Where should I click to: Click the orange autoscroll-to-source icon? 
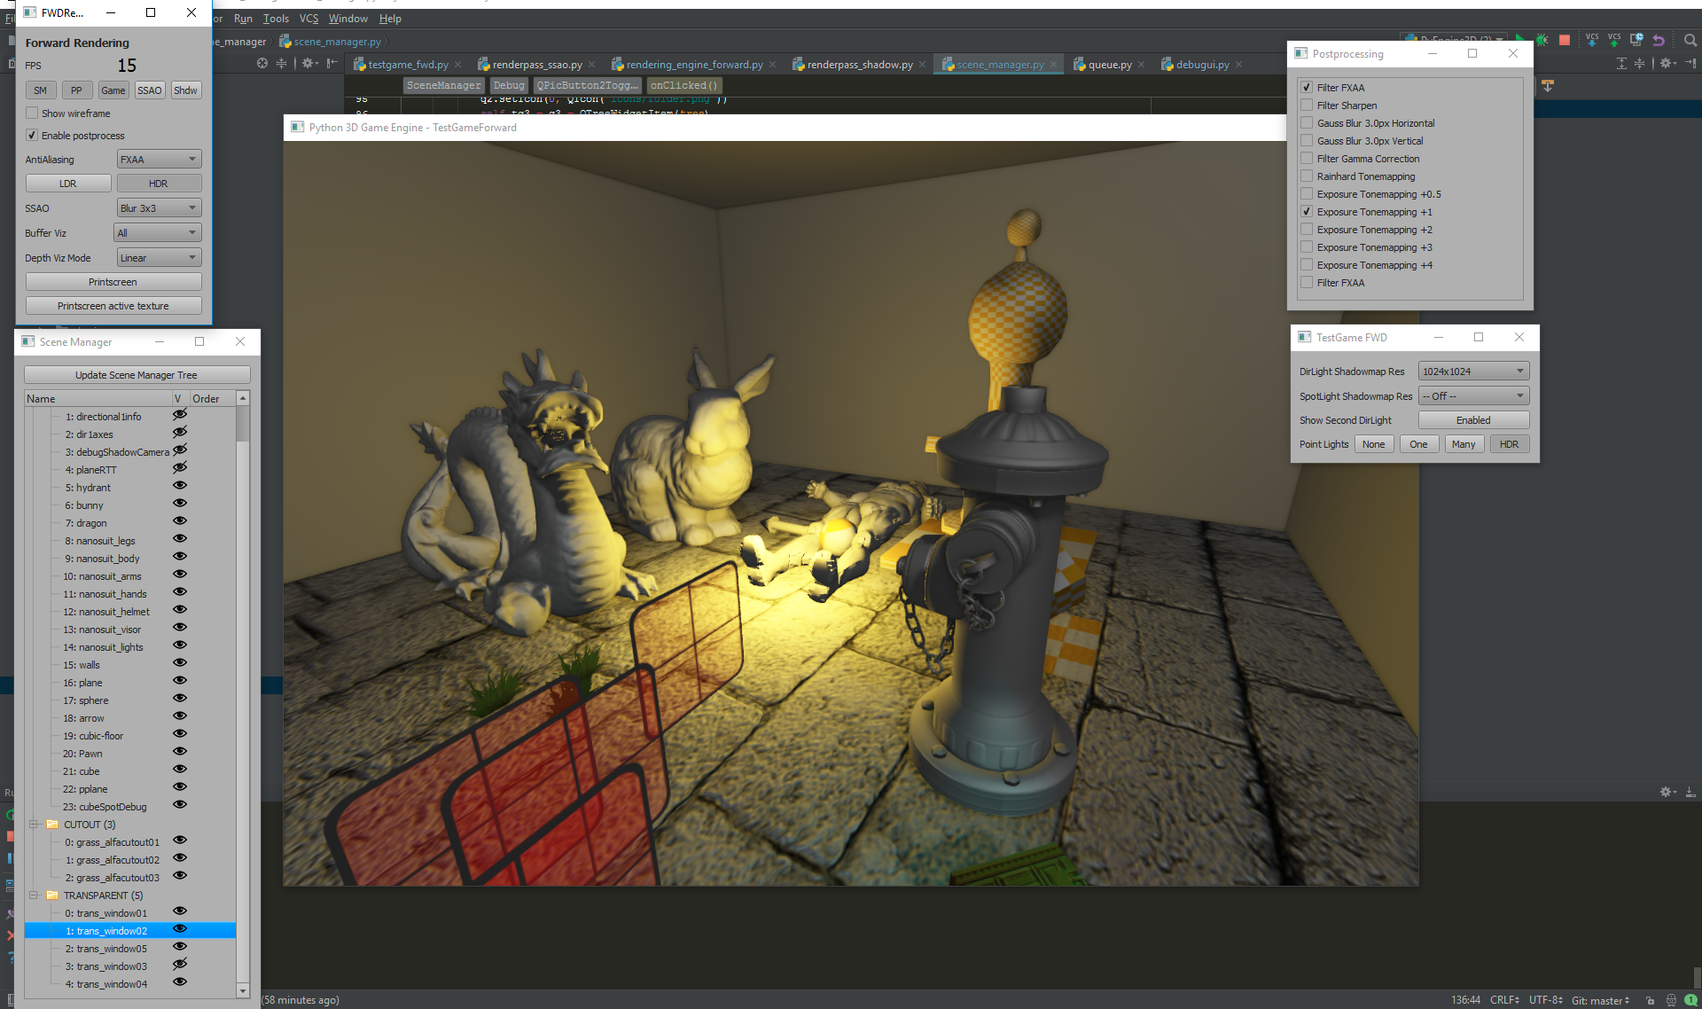pos(1548,86)
